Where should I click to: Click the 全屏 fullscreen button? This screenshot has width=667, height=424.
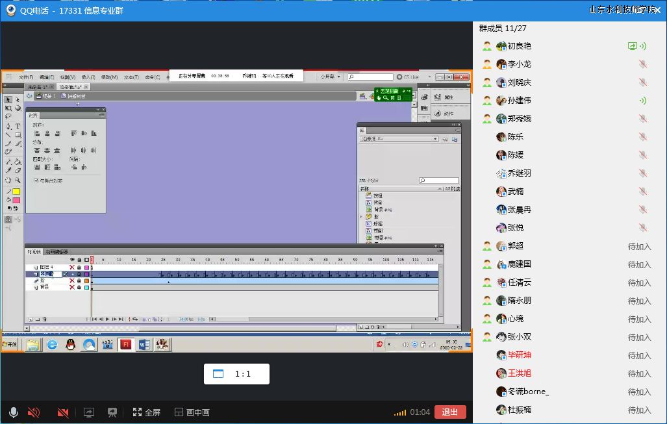point(146,412)
